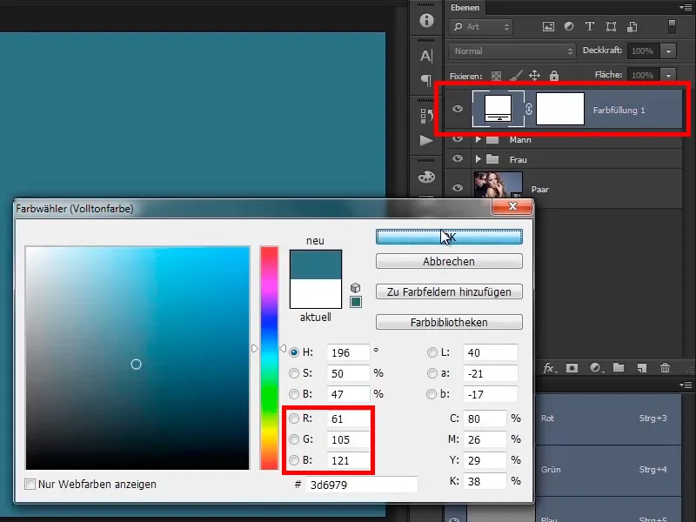Screen dimensions: 696x522
Task: Click the neu color preview swatch
Action: [x=316, y=264]
